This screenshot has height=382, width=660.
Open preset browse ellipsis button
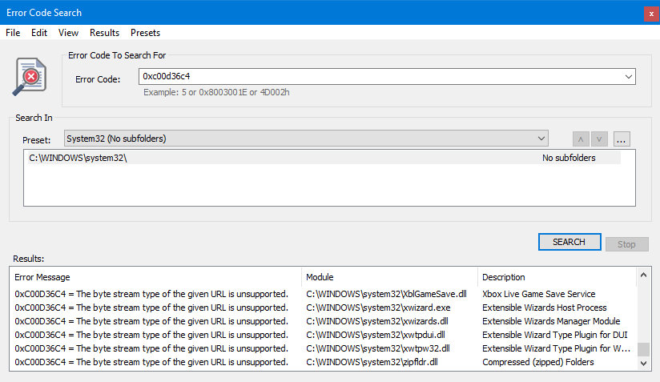click(623, 139)
